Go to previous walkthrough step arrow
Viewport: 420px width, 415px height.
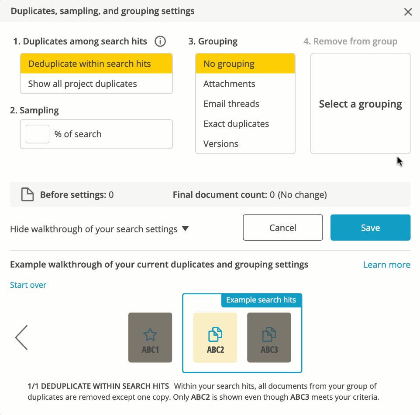21,337
